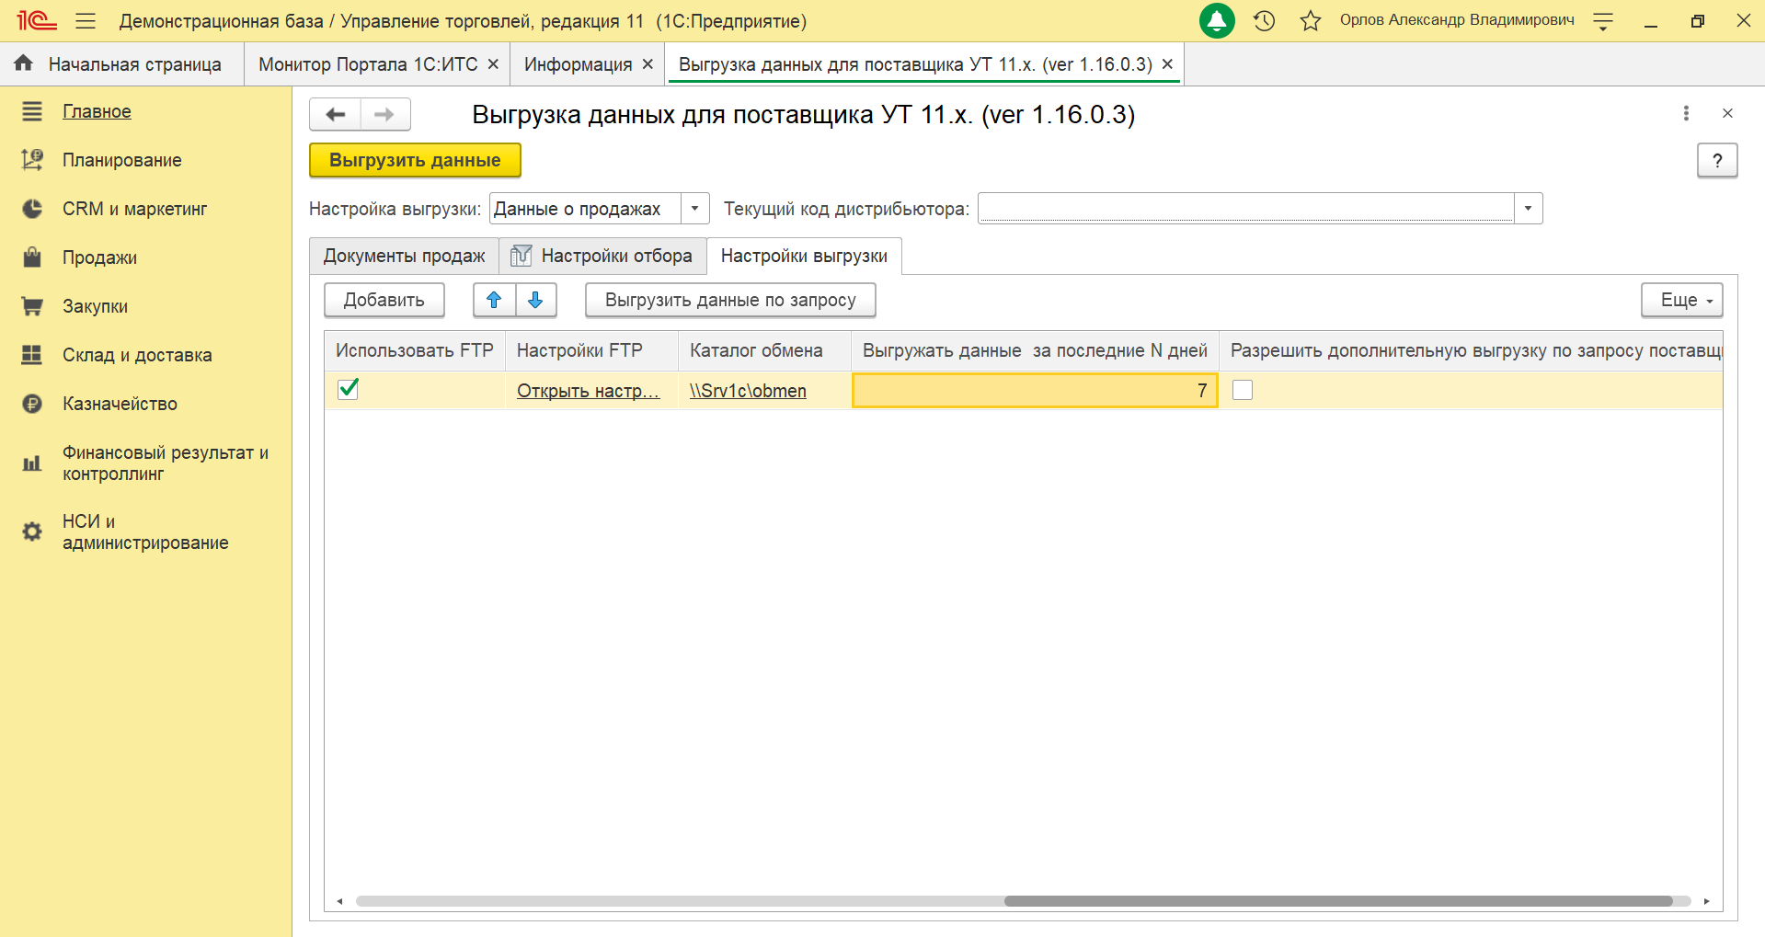This screenshot has height=937, width=1765.
Task: Expand the Текущий код дистрибьютора dropdown
Action: pyautogui.click(x=1528, y=209)
